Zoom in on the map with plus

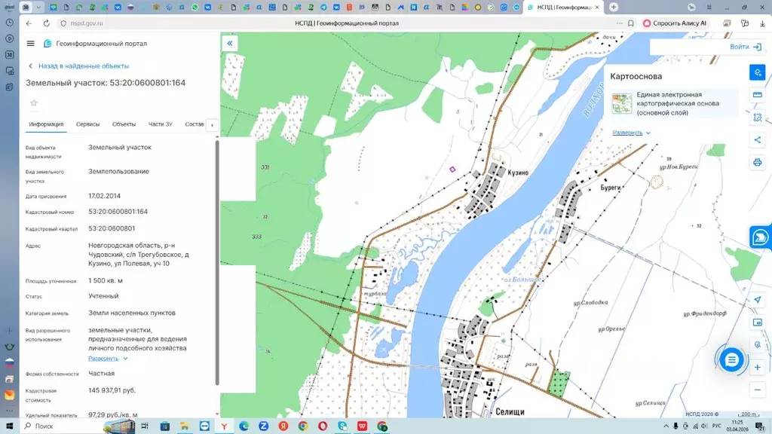pos(758,367)
